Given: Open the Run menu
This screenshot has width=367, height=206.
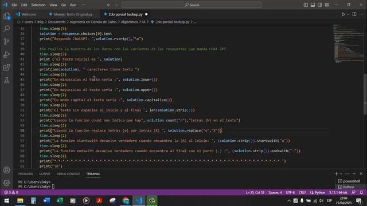Looking at the screenshot, I should pos(73,5).
